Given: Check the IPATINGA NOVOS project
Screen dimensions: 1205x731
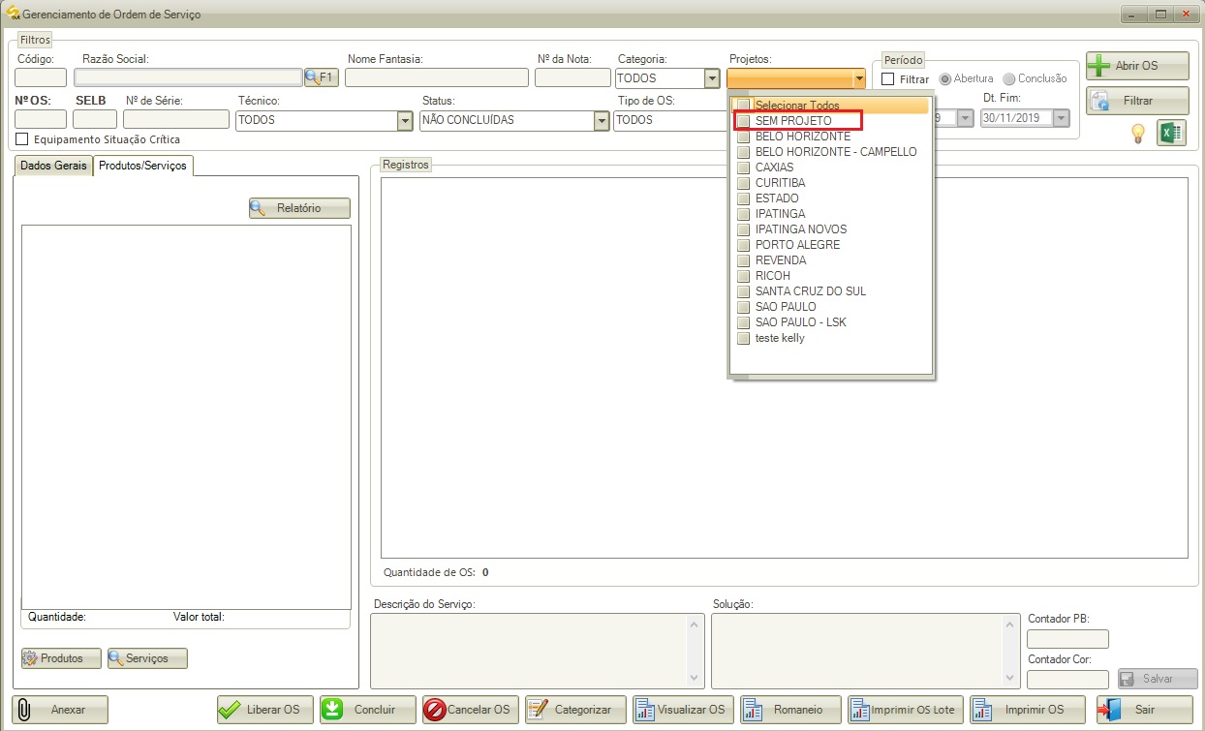Looking at the screenshot, I should (743, 229).
